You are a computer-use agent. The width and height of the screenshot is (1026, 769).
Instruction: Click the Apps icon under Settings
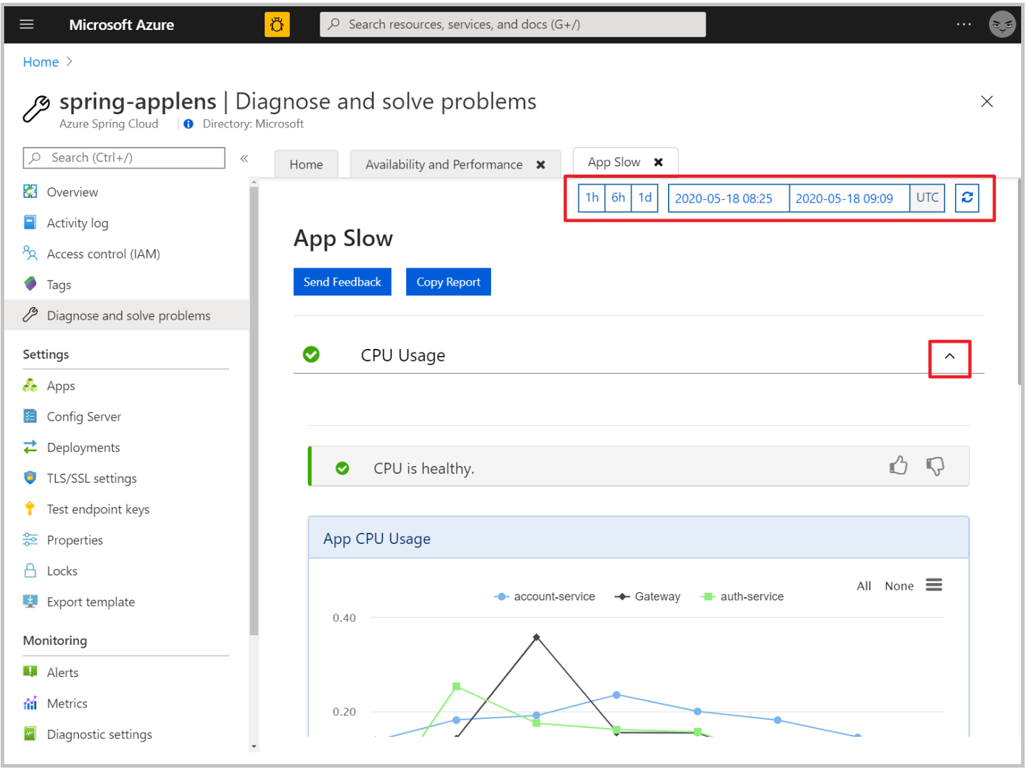pos(30,385)
